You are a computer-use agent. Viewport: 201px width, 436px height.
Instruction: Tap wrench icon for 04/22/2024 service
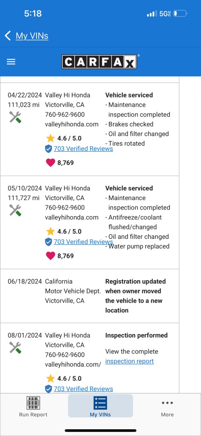[15, 117]
